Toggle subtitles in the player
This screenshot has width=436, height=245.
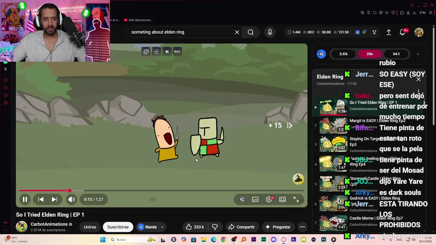tap(255, 199)
